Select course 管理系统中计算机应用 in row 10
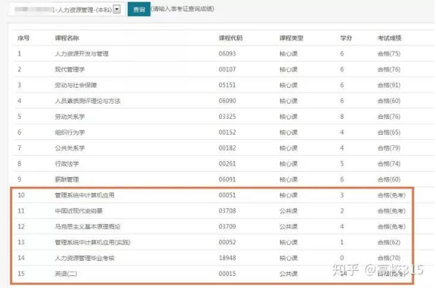The image size is (436, 295). click(x=85, y=195)
